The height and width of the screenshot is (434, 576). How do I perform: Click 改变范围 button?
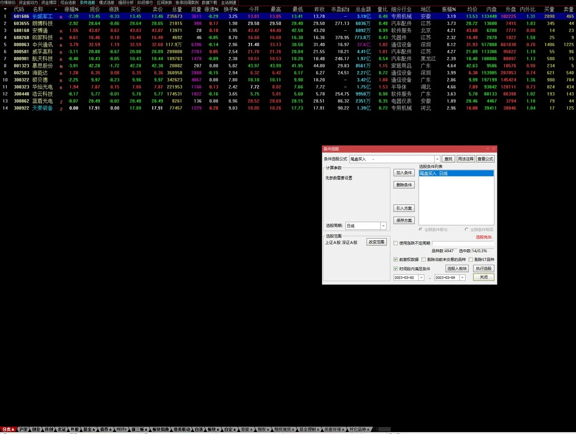[376, 242]
